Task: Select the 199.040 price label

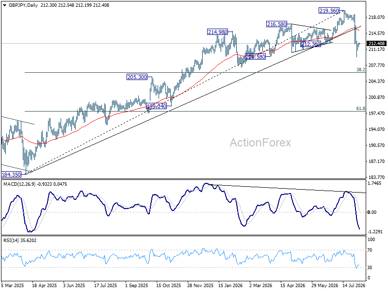Action: pos(156,106)
